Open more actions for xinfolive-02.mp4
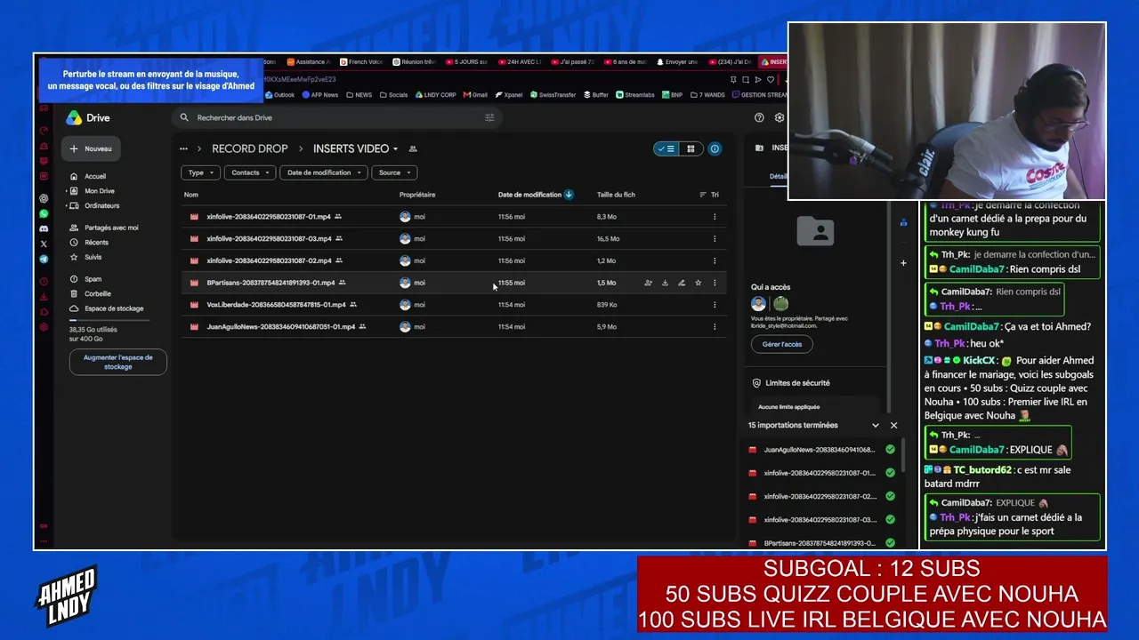The image size is (1139, 640). pos(715,260)
